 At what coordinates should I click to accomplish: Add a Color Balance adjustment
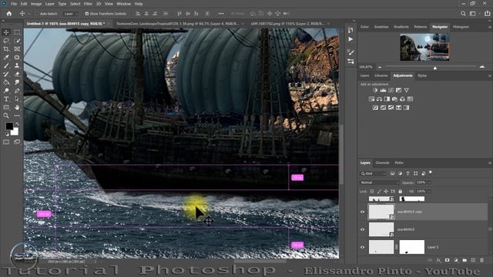379,99
